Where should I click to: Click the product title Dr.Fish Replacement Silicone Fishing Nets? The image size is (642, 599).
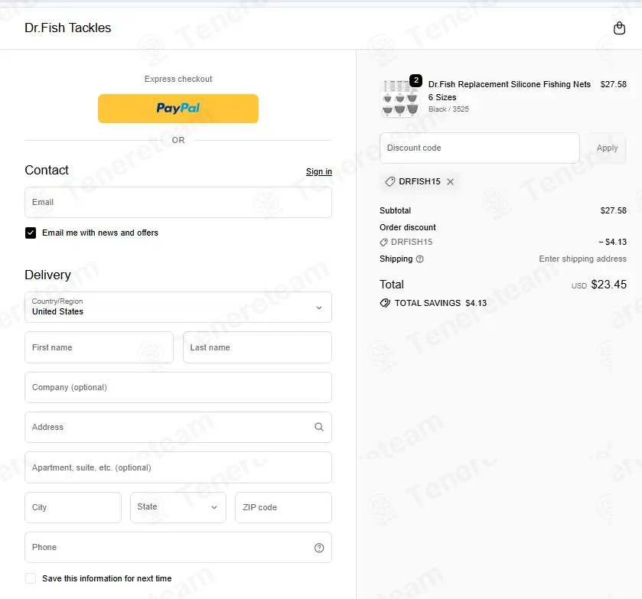(510, 90)
